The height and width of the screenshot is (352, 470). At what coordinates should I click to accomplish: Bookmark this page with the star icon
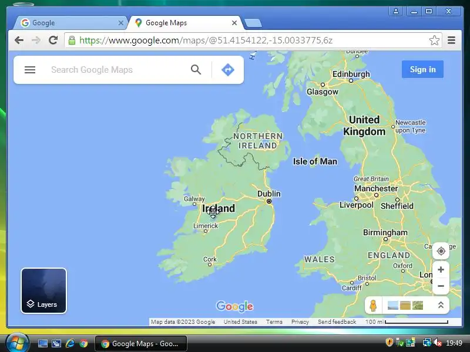pos(434,40)
